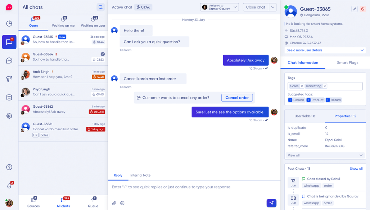Switch to the Open chats tab
370x210 pixels.
pyautogui.click(x=33, y=22)
